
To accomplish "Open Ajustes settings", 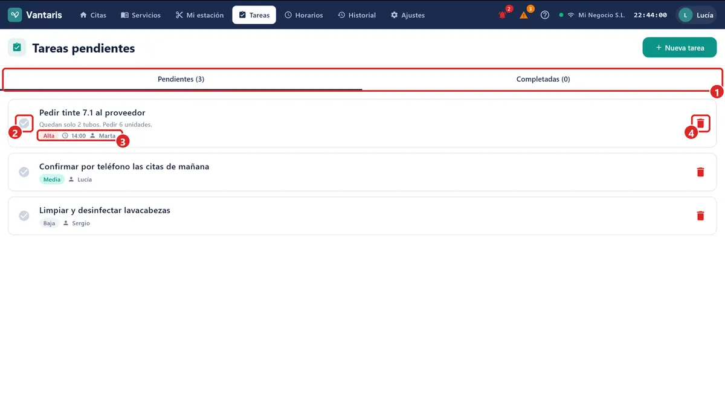I will pyautogui.click(x=408, y=15).
